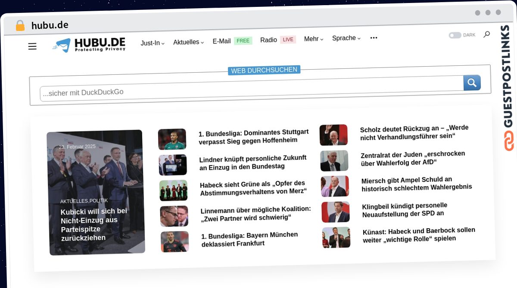Toggle the DARK mode switch

coord(455,35)
